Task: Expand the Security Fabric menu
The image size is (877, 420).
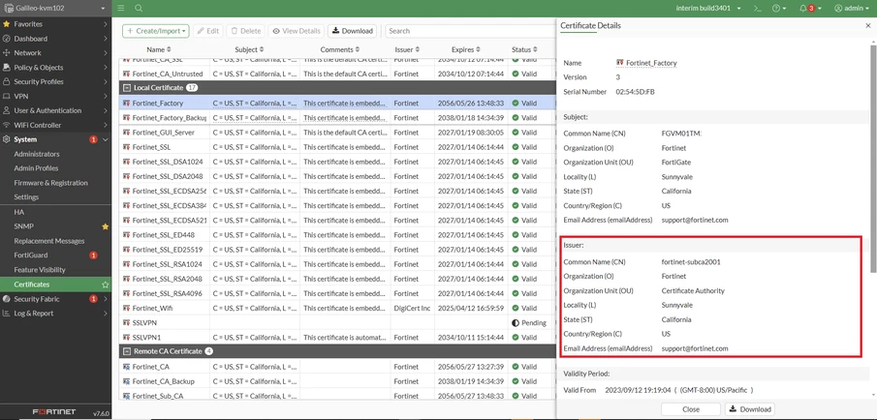Action: coord(55,299)
